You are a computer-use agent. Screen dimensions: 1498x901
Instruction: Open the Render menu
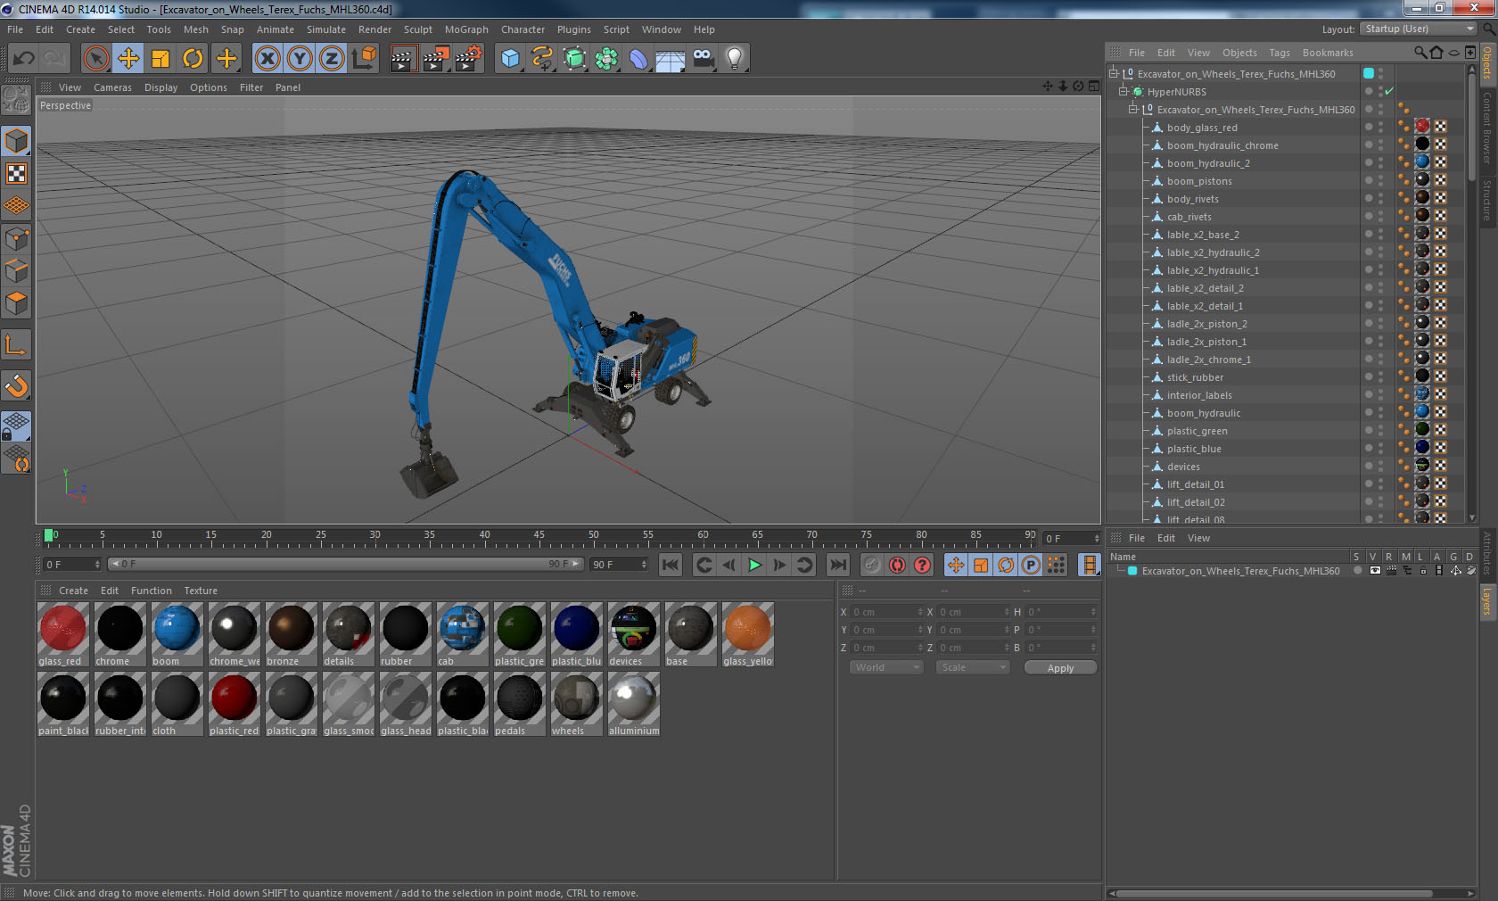point(374,29)
